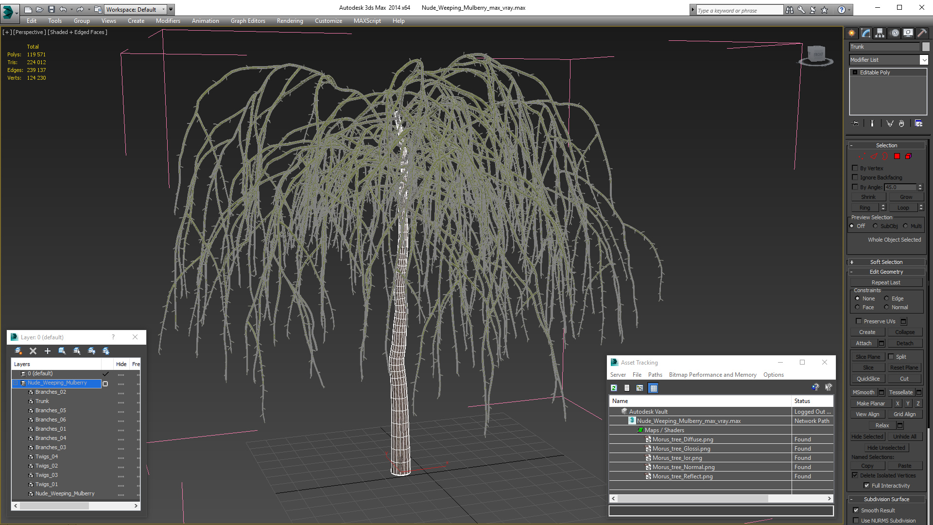The height and width of the screenshot is (525, 933).
Task: Collapse Subdivision Surface rollout
Action: pyautogui.click(x=886, y=499)
